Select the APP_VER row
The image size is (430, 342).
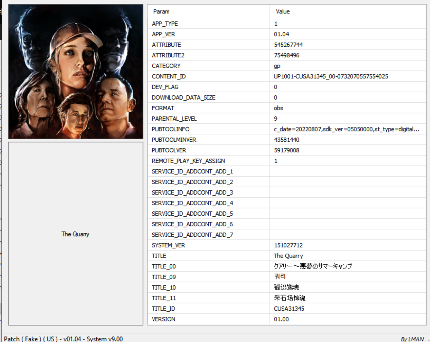(x=163, y=34)
